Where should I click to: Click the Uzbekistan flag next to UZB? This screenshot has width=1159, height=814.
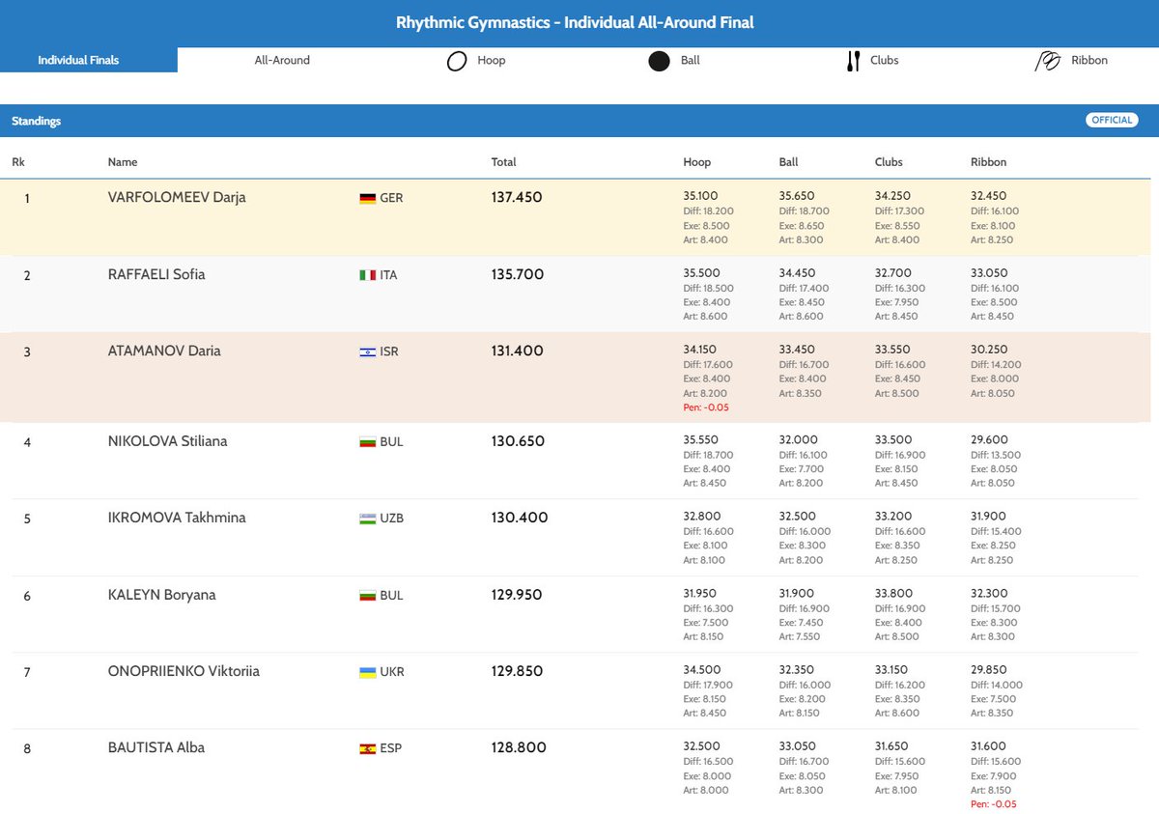point(367,519)
